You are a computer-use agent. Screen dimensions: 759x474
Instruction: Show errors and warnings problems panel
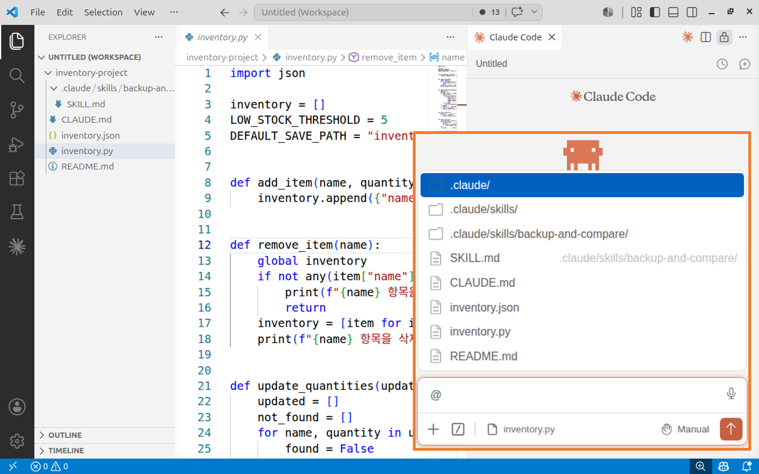(x=49, y=466)
